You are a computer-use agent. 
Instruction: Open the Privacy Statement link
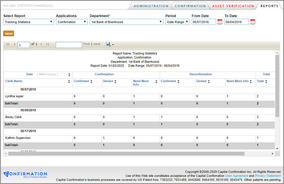tap(268, 176)
